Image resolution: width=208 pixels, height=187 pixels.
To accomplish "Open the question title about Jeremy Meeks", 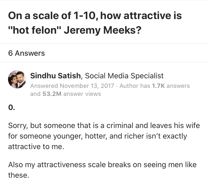I will [x=95, y=23].
